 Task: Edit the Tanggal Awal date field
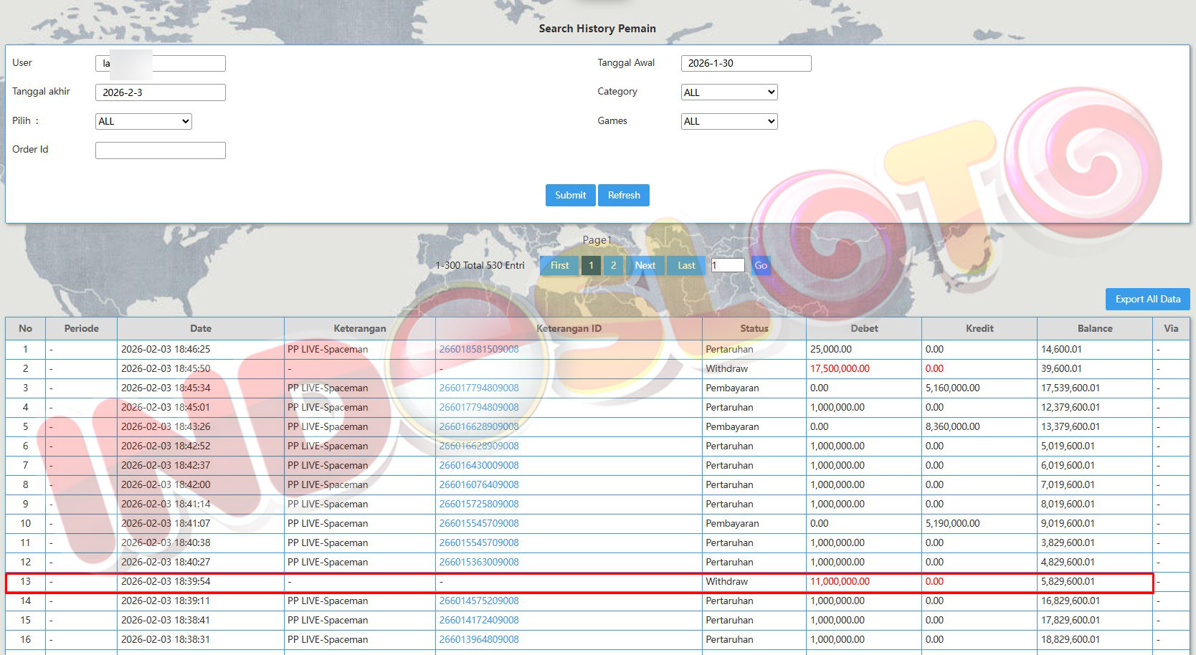pyautogui.click(x=746, y=63)
